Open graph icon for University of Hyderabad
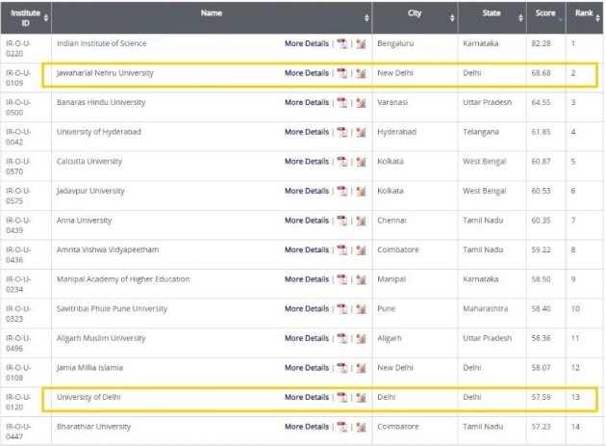 (361, 132)
